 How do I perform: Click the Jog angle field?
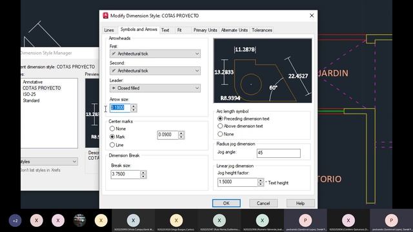(x=278, y=153)
